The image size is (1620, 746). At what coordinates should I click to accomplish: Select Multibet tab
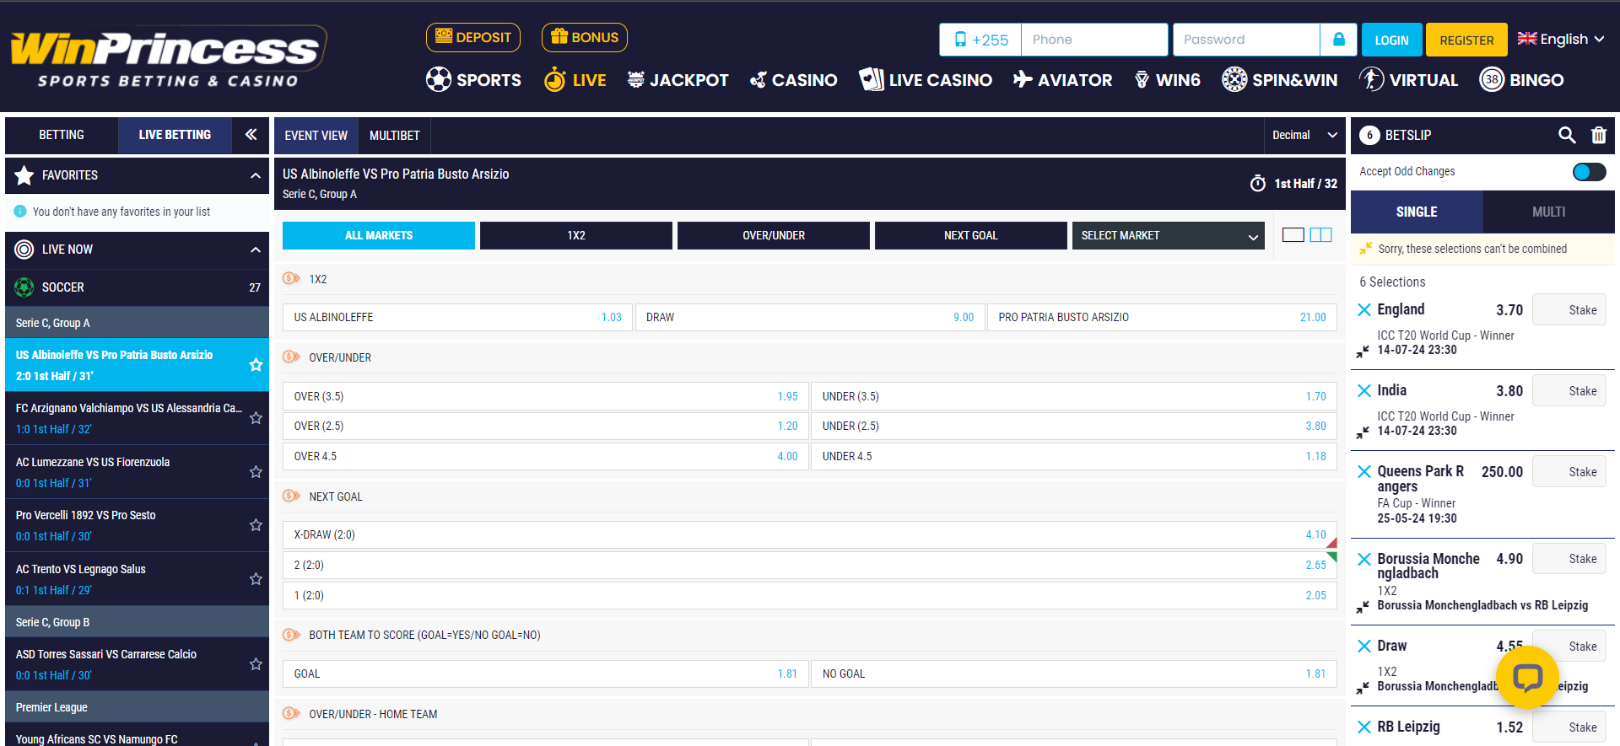click(395, 136)
